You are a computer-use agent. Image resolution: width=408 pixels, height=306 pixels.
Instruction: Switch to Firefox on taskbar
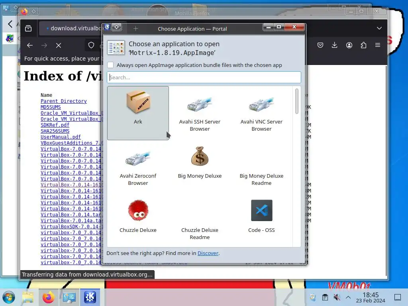click(49, 297)
